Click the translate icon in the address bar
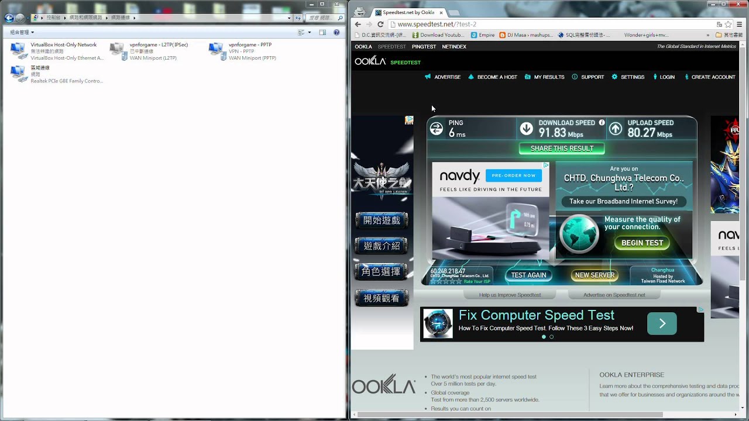The height and width of the screenshot is (421, 749). coord(719,24)
